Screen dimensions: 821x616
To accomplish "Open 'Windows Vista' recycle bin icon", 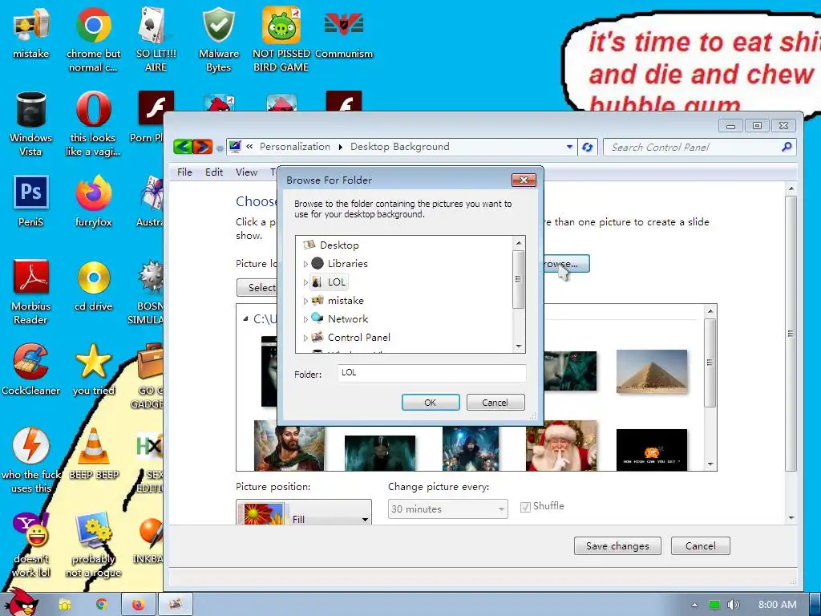I will click(31, 109).
